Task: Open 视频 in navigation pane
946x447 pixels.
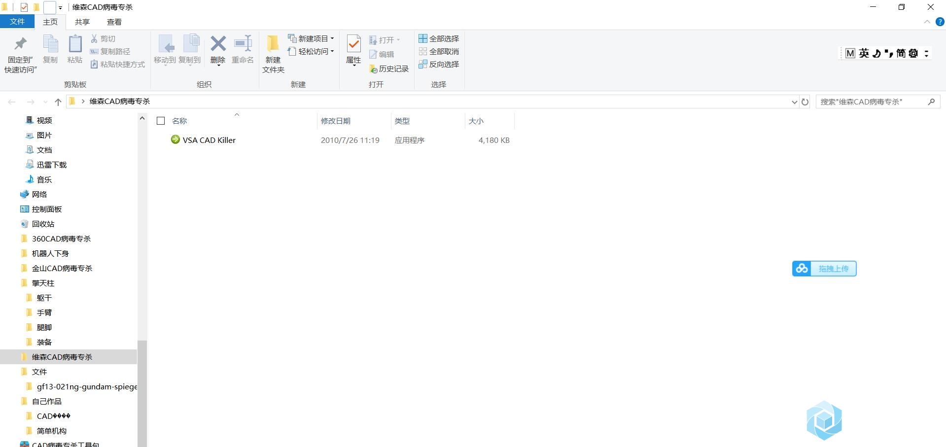Action: pyautogui.click(x=44, y=120)
